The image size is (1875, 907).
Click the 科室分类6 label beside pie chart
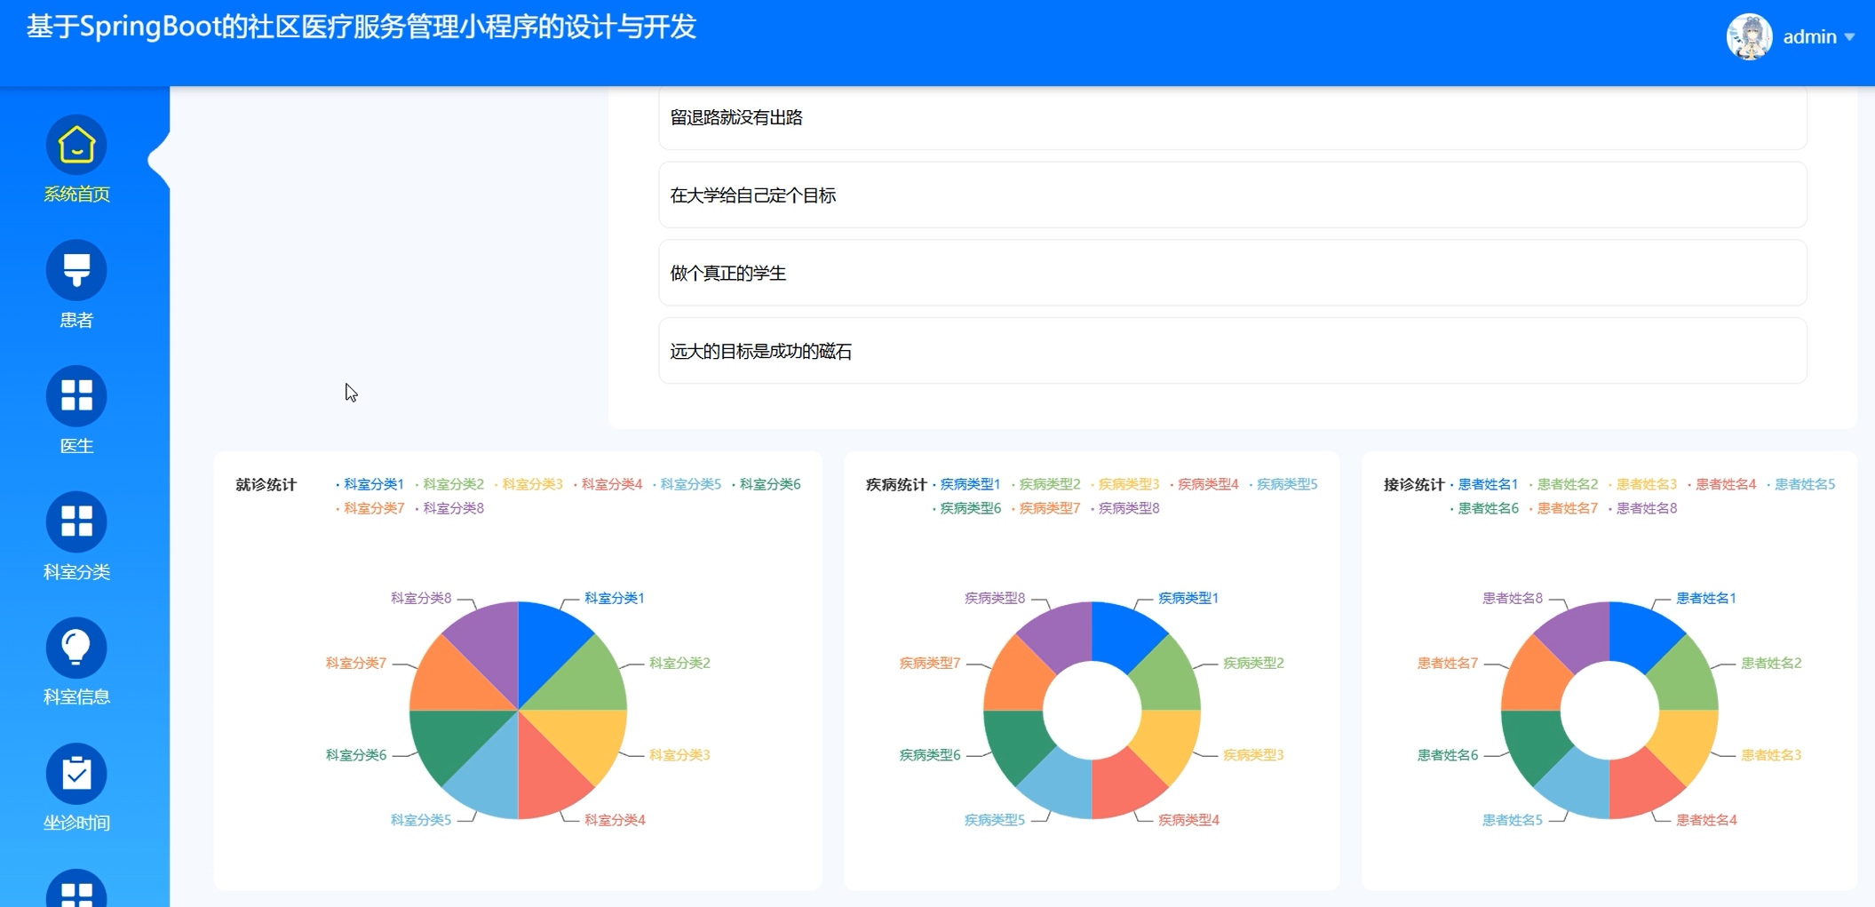pos(356,755)
